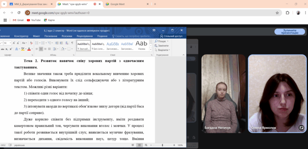Click the increase indent icon
The width and height of the screenshot is (308, 149).
point(61,43)
